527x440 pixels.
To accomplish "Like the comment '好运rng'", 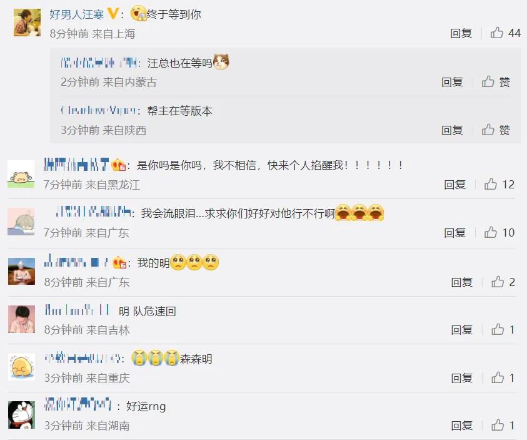I will click(x=503, y=426).
